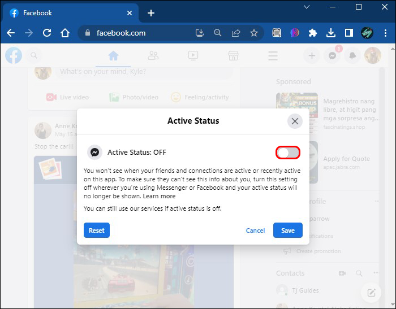Click the Anne post author avatar
Screen dimensions: 396x309
tap(43, 130)
